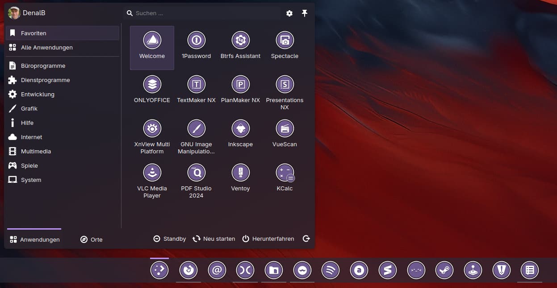Open the application menu settings gear
This screenshot has width=557, height=288.
pyautogui.click(x=289, y=13)
